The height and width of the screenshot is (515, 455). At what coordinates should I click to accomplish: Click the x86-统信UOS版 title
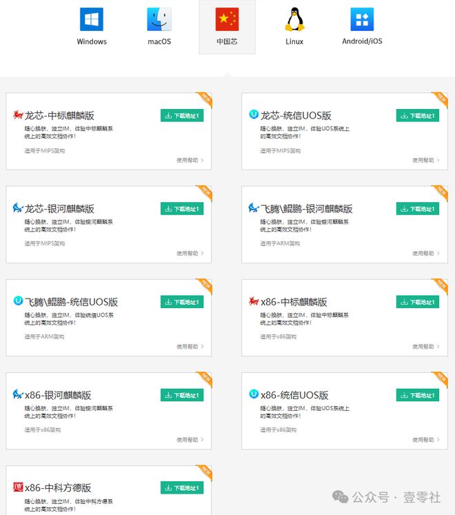coord(294,395)
